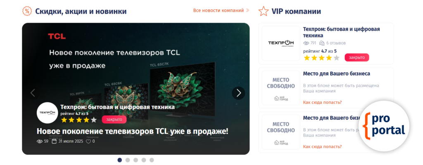Go back with the previous slide arrow
The height and width of the screenshot is (165, 423).
click(33, 93)
